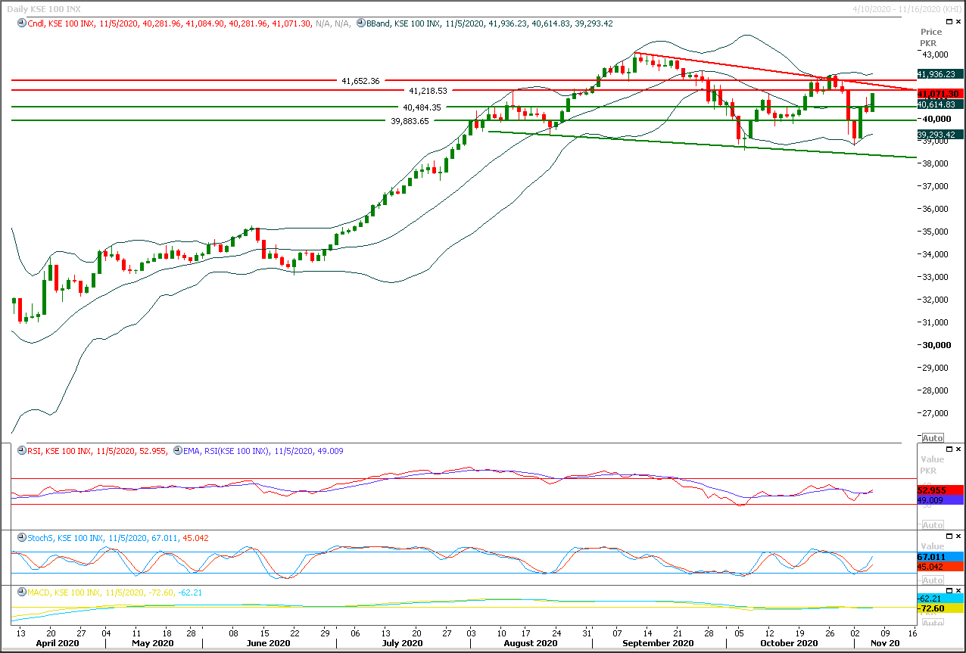Screen dimensions: 966x653
Task: Click the 40,614.83 middle band price tag
Action: coord(940,104)
